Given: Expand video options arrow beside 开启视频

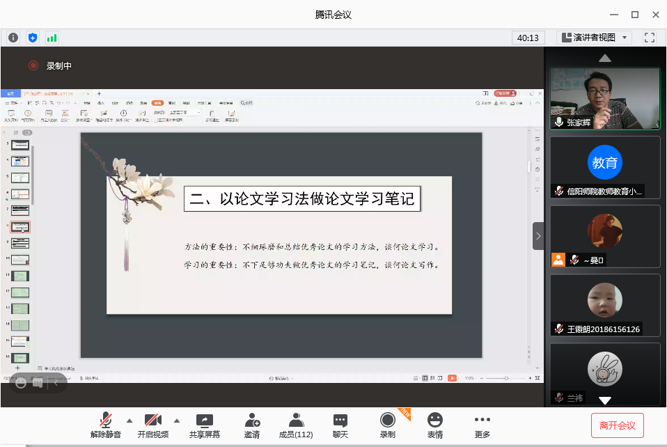Looking at the screenshot, I should pyautogui.click(x=176, y=421).
